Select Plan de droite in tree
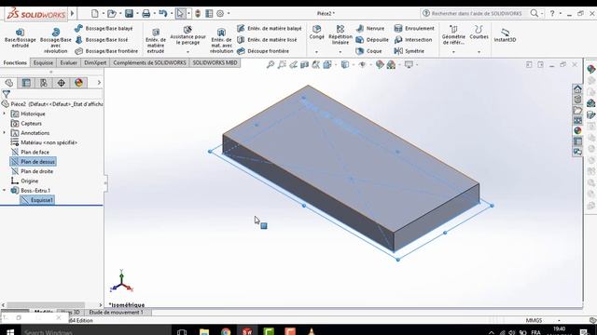 [x=33, y=171]
